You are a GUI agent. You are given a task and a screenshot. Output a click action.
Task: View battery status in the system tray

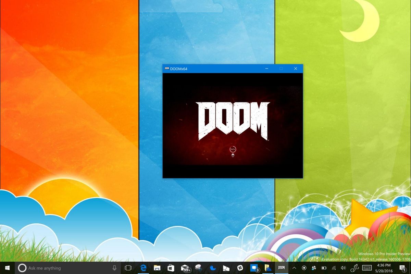coord(324,268)
